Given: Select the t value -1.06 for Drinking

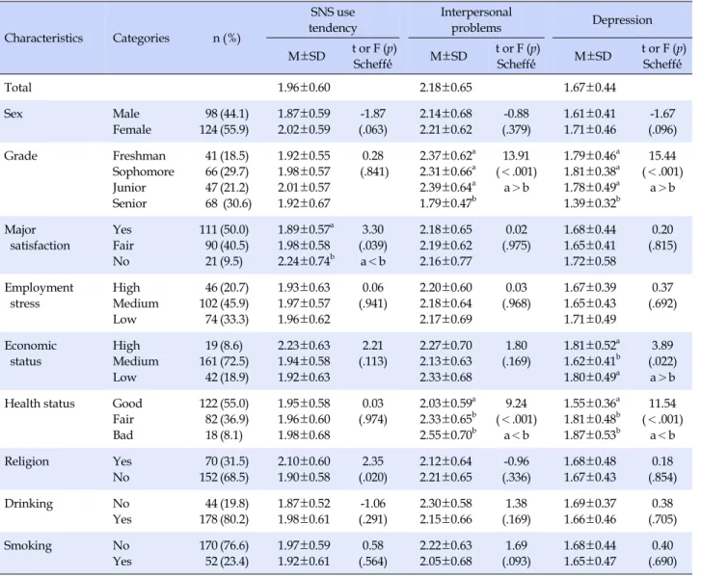Looking at the screenshot, I should coord(373,504).
